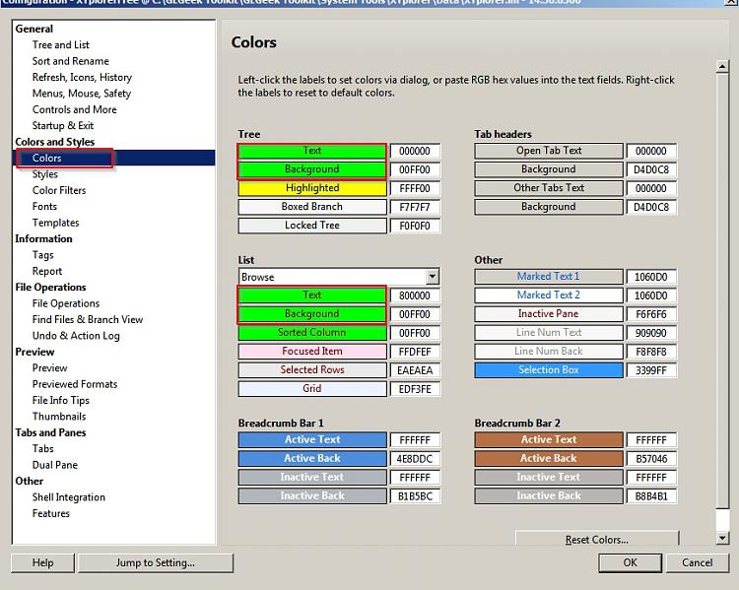Focus the Active Back hex field 4E8DDC
Image resolution: width=739 pixels, height=590 pixels.
(415, 459)
